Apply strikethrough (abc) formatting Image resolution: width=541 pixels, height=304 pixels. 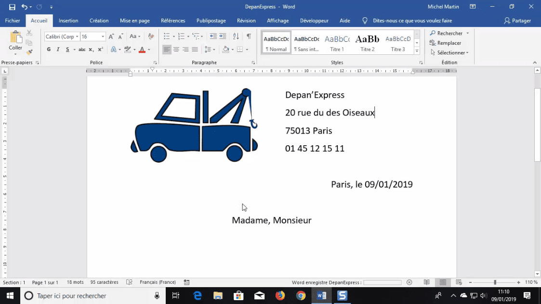click(x=82, y=50)
